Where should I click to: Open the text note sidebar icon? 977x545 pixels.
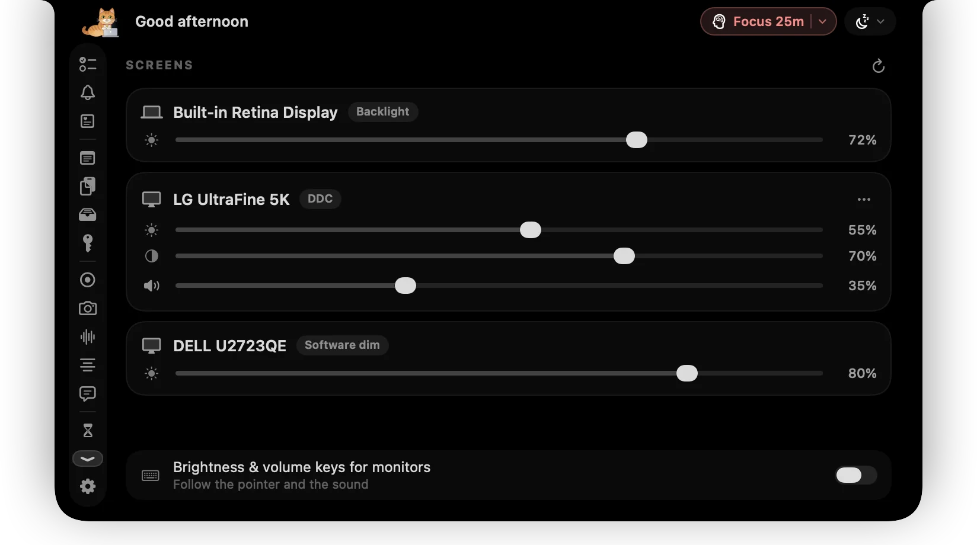(88, 158)
